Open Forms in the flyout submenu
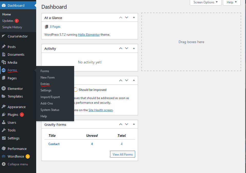The height and width of the screenshot is (173, 246). click(x=45, y=71)
